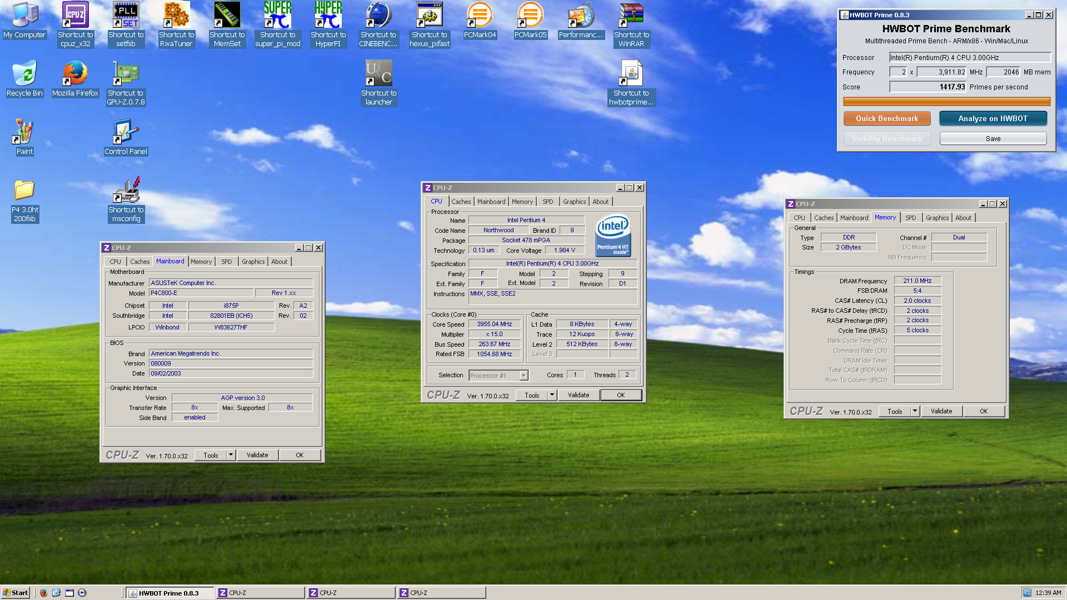Launch PCMark05 desktop icon
Image resolution: width=1067 pixels, height=600 pixels.
pos(530,21)
